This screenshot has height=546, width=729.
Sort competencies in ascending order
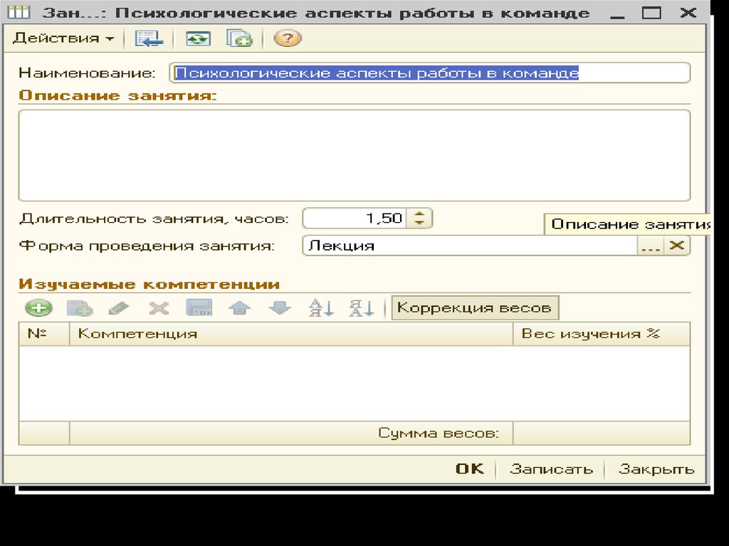pyautogui.click(x=320, y=308)
